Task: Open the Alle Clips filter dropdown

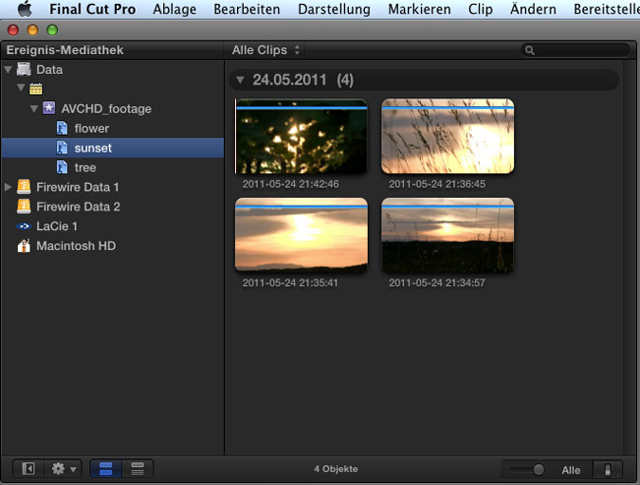Action: (266, 49)
